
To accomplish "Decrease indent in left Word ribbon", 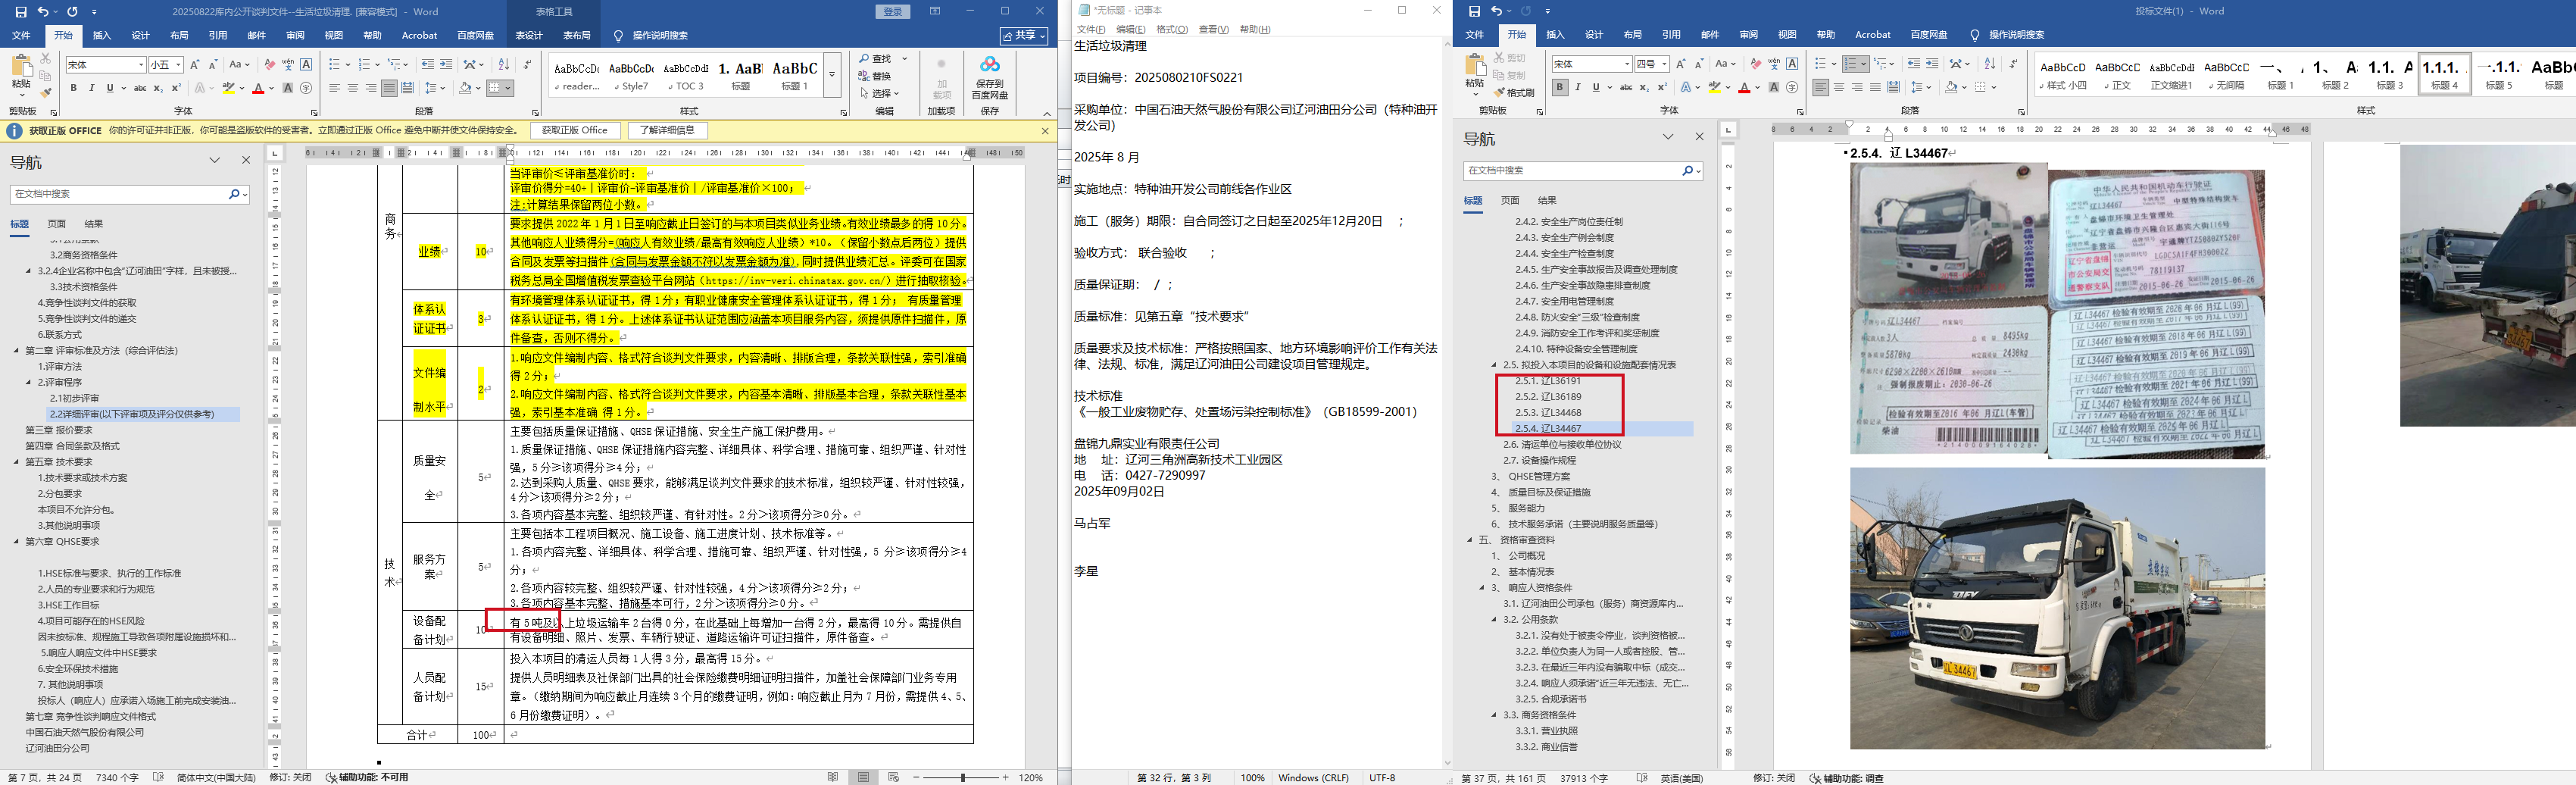I will (x=428, y=64).
